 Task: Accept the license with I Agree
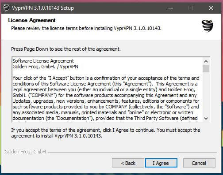pos(161,163)
